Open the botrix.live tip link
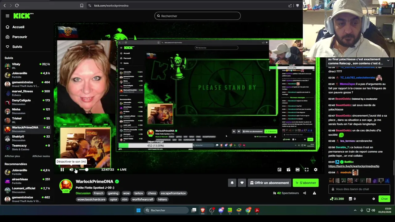The image size is (395, 222). pyautogui.click(x=354, y=166)
